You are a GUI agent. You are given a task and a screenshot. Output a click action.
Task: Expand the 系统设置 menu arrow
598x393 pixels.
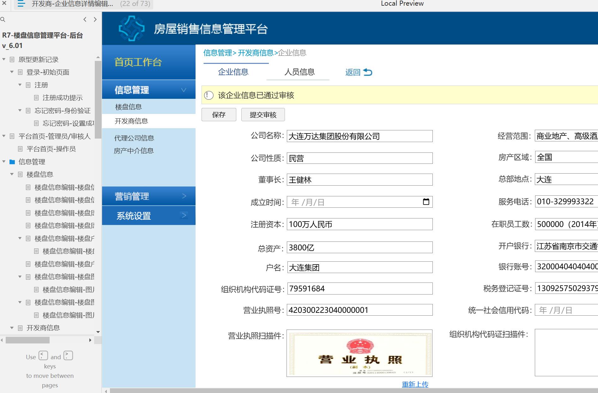pyautogui.click(x=184, y=216)
